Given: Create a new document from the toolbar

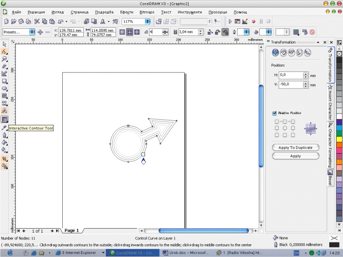Looking at the screenshot, I should [x=6, y=21].
